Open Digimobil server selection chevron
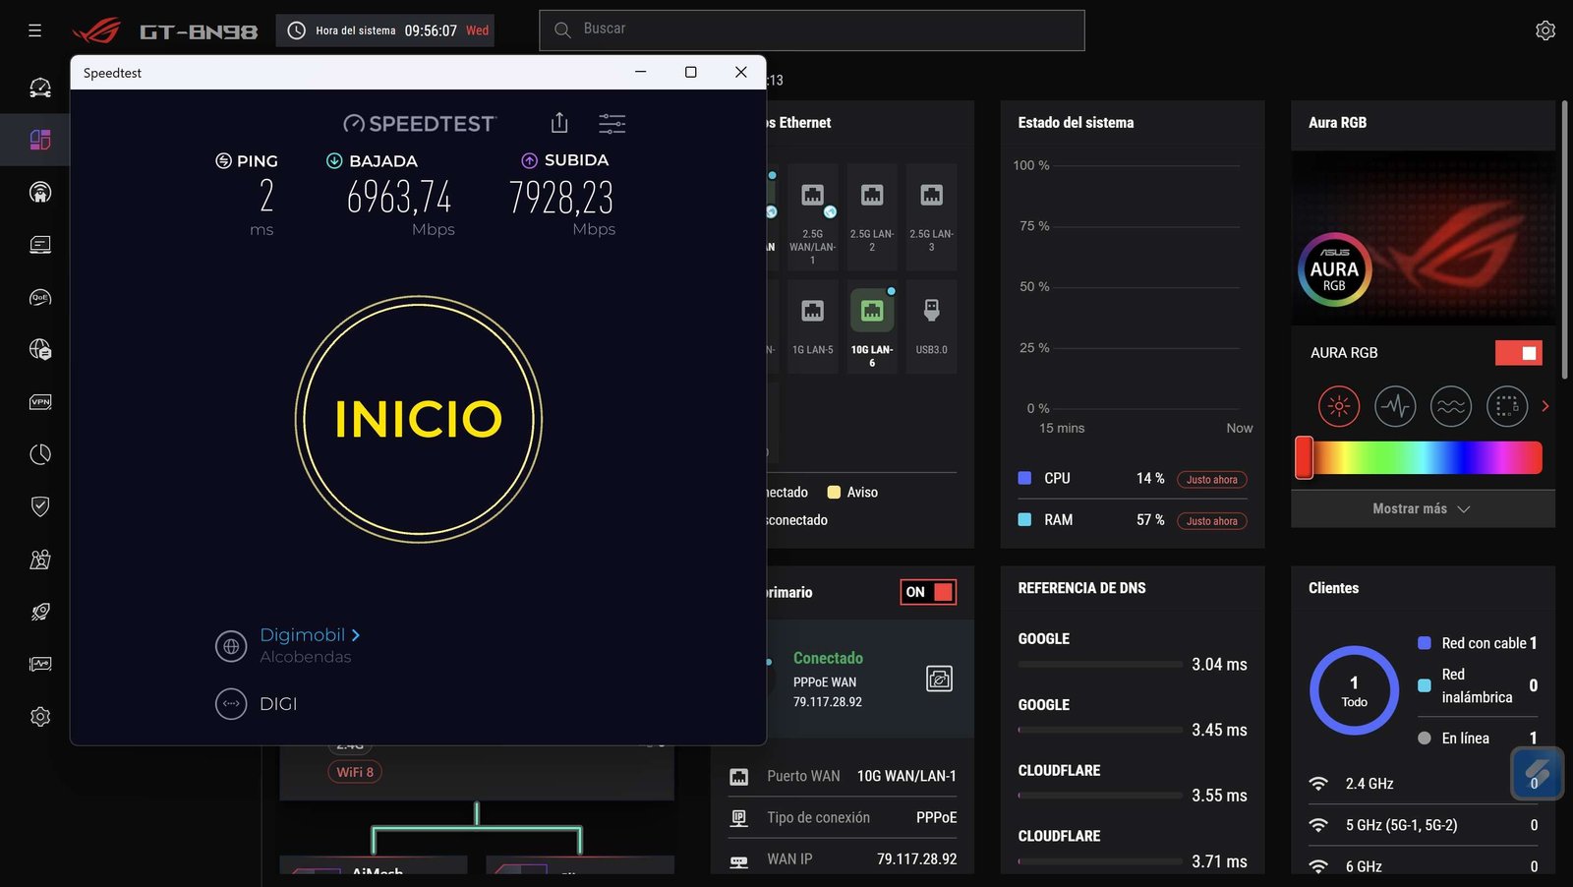The width and height of the screenshot is (1573, 887). pos(356,635)
